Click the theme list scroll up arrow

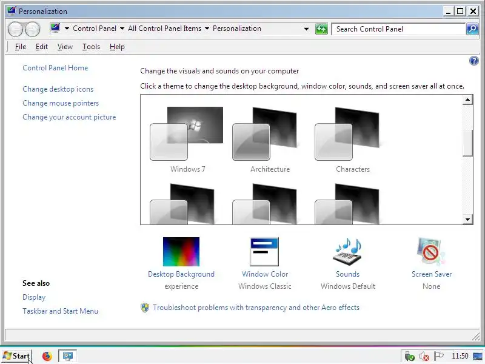coord(467,99)
